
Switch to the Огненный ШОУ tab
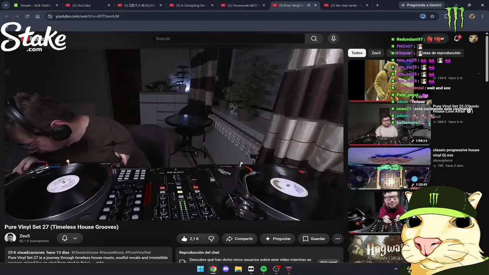click(x=243, y=5)
